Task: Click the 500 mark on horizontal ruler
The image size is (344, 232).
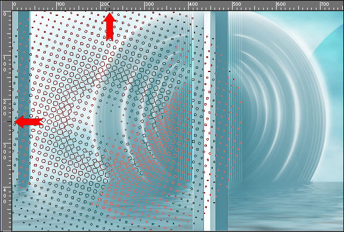Action: pos(237,4)
